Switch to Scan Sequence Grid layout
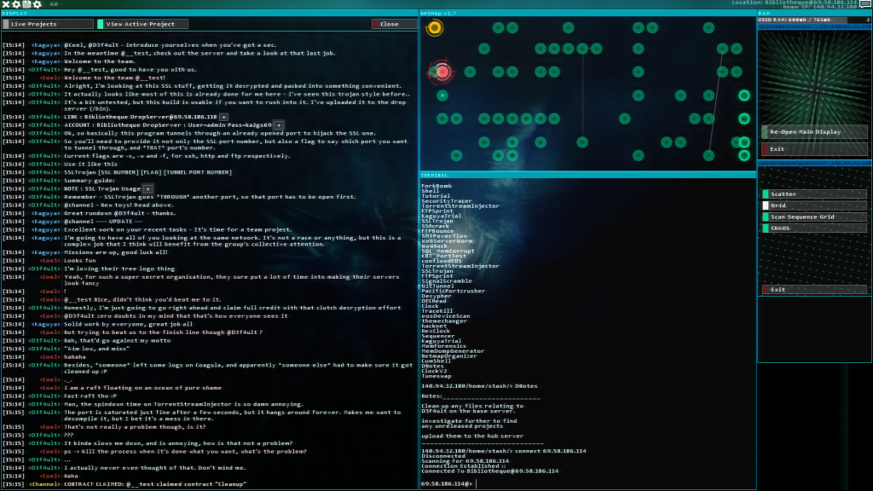 [814, 217]
